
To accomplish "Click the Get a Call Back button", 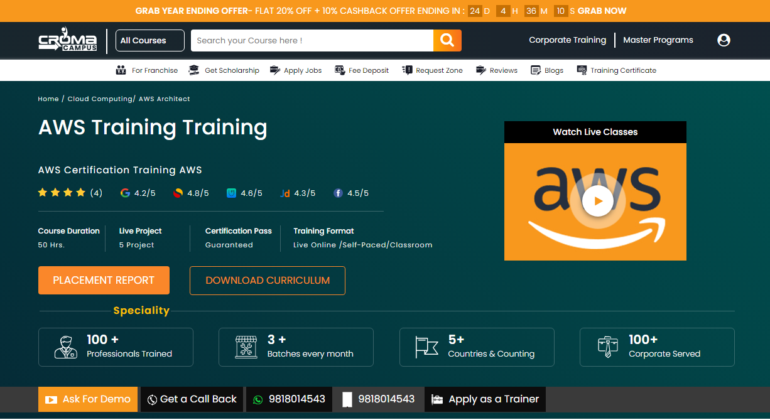I will (x=192, y=399).
